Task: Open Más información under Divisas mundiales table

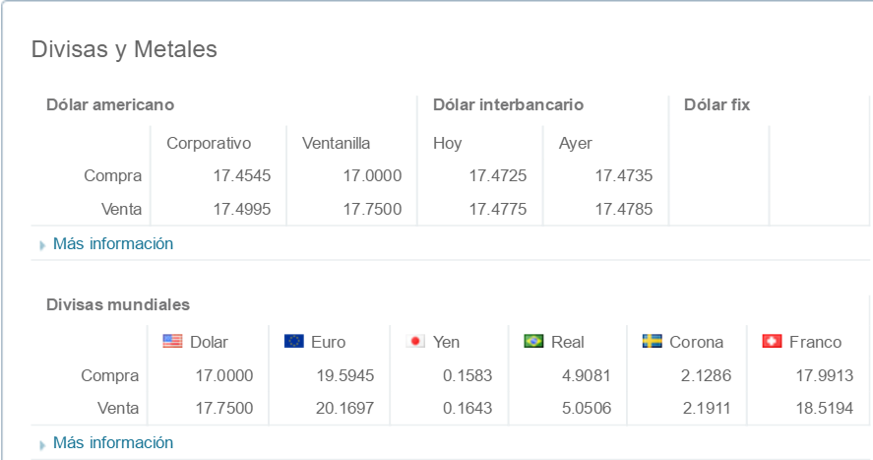Action: [113, 442]
